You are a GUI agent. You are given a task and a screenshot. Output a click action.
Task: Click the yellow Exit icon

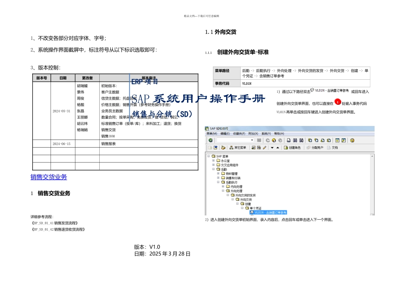point(274,140)
